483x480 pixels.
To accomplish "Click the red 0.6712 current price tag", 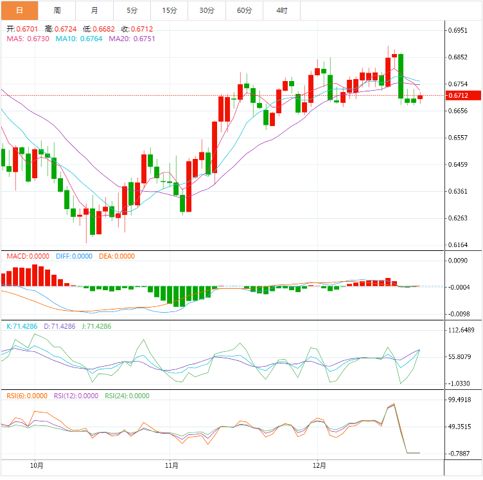I will [x=463, y=95].
